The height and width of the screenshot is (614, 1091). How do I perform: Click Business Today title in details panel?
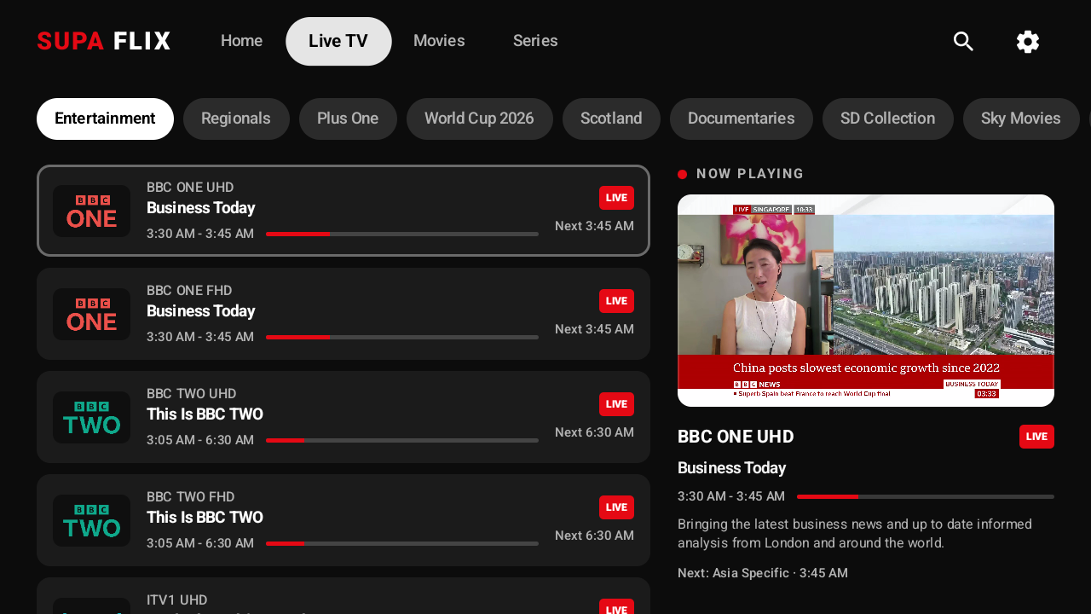tap(732, 468)
